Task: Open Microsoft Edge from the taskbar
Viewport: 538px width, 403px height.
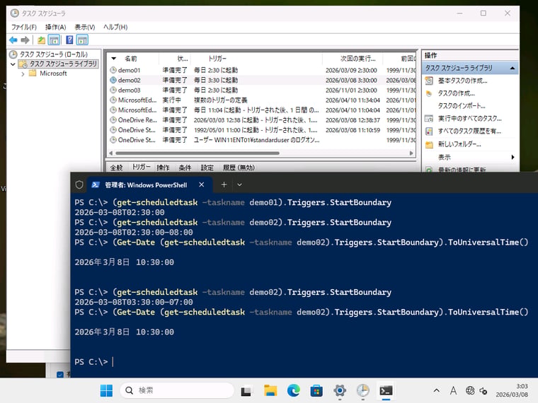Action: click(x=293, y=391)
